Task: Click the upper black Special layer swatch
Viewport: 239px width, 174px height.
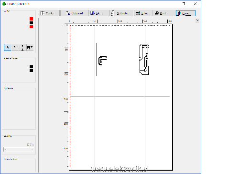Action: click(x=31, y=67)
